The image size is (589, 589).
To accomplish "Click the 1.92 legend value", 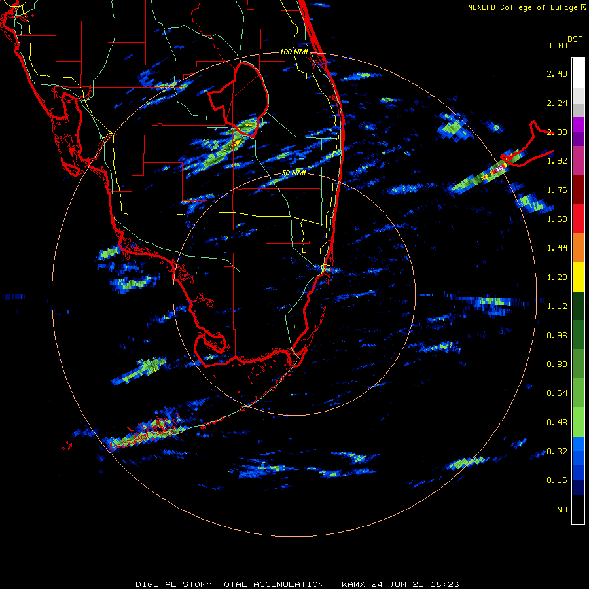I will (557, 161).
